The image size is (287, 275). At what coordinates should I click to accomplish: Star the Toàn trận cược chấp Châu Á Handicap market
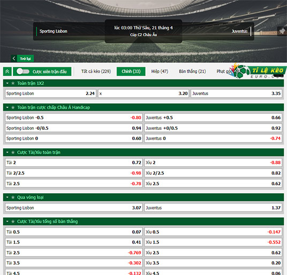coord(13,107)
